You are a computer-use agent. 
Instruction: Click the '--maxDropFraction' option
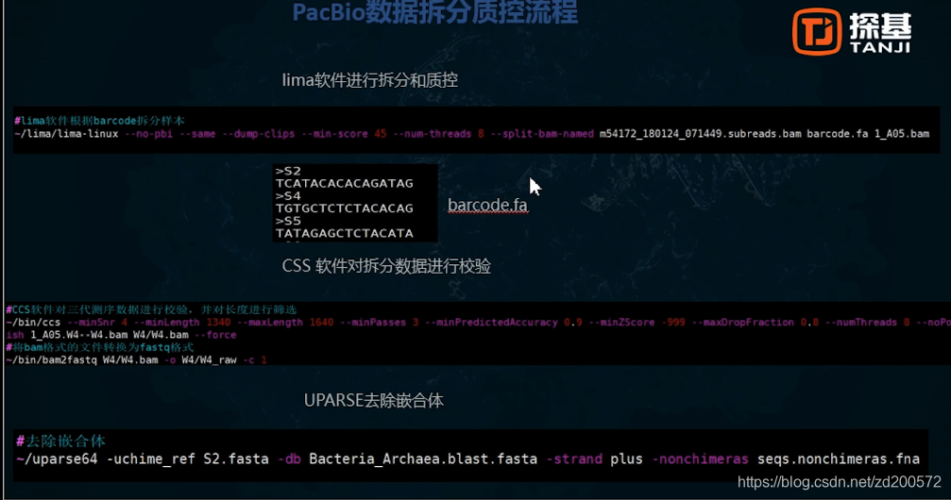(x=743, y=323)
